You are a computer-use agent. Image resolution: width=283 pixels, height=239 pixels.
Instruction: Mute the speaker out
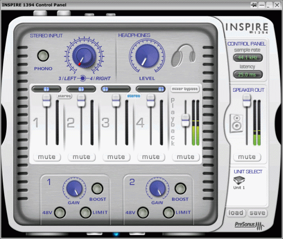pyautogui.click(x=247, y=157)
